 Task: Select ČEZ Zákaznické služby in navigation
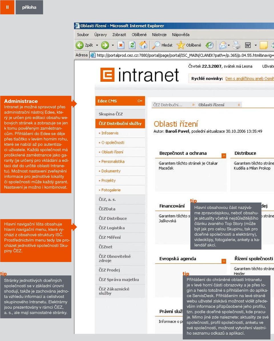(x=120, y=291)
